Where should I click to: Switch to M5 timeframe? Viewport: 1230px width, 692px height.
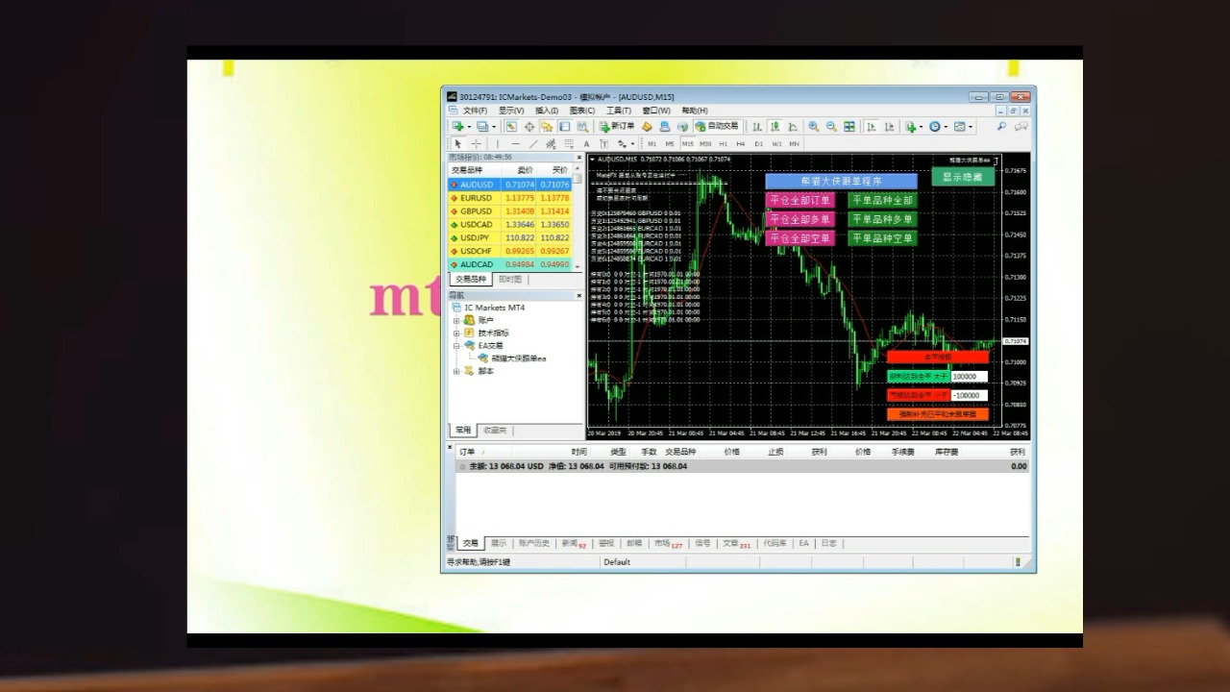(x=670, y=144)
